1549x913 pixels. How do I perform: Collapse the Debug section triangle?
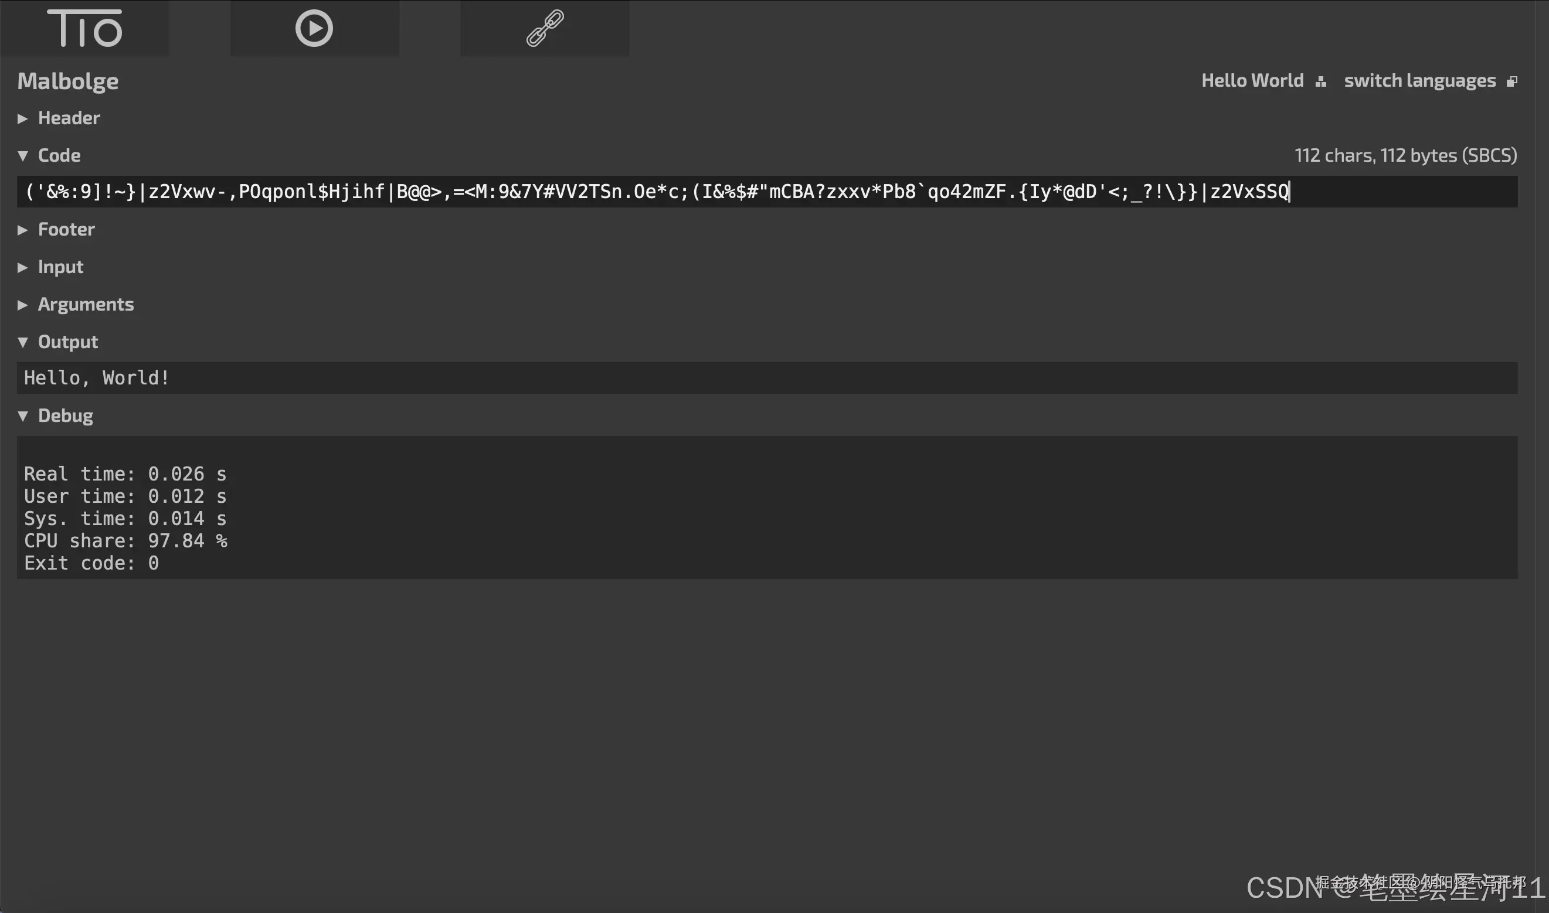[23, 417]
